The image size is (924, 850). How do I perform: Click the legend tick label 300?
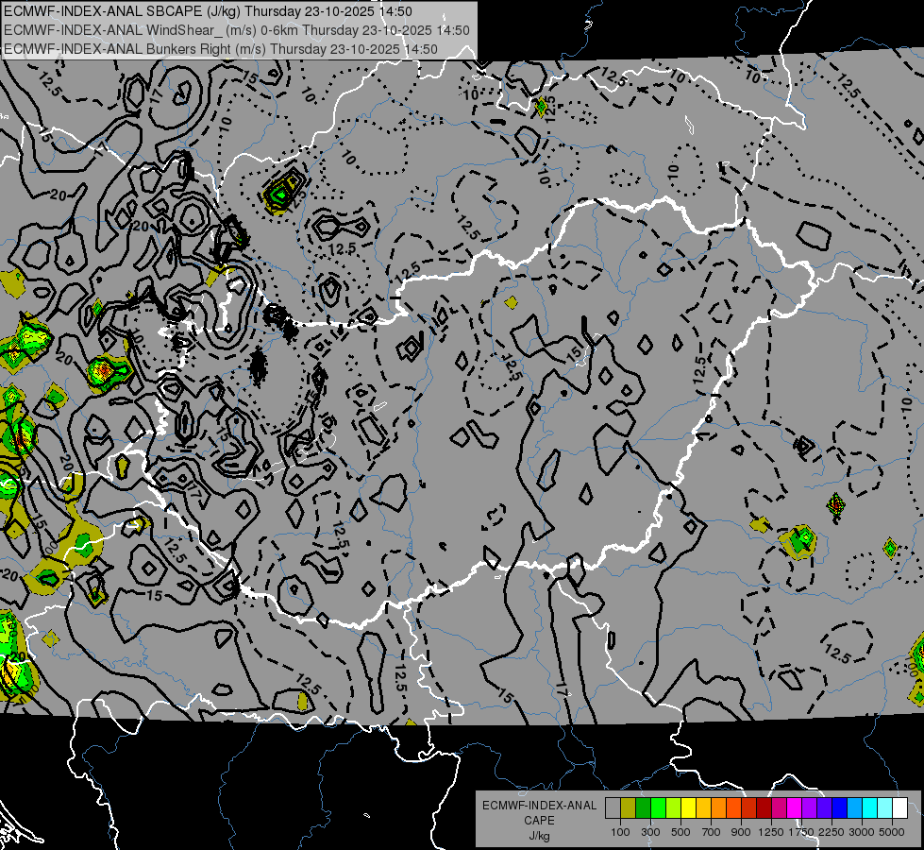point(650,832)
